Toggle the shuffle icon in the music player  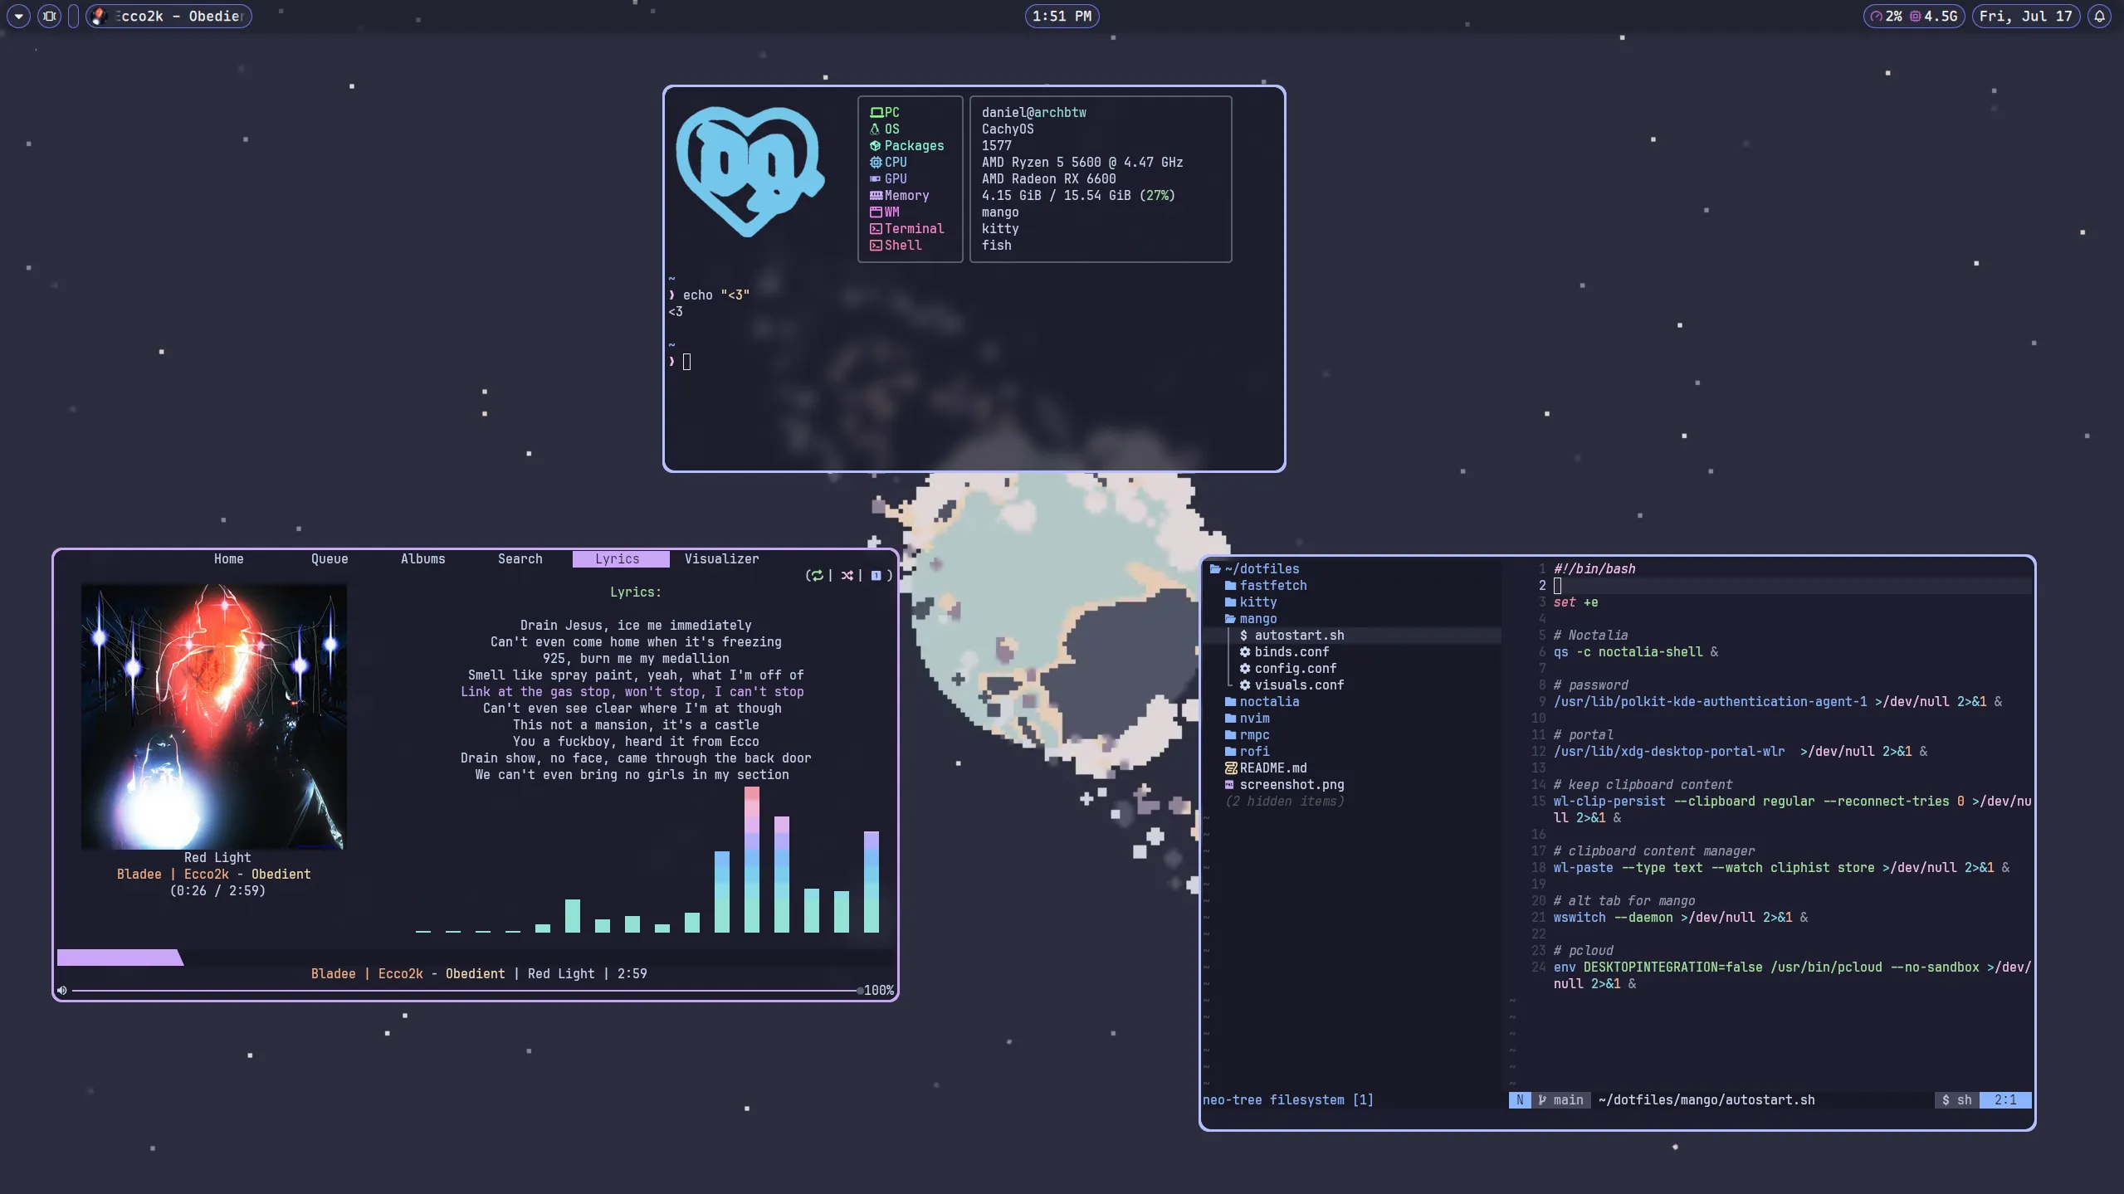847,575
